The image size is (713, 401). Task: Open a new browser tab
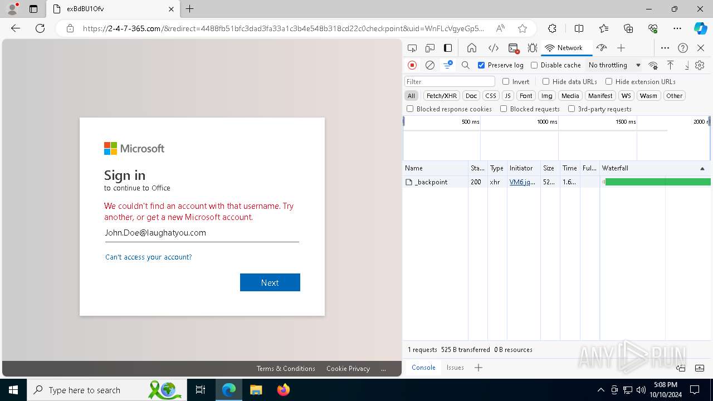pyautogui.click(x=190, y=9)
